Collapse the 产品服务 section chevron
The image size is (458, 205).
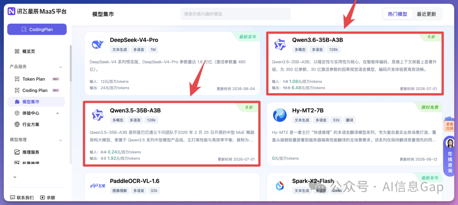click(x=61, y=67)
